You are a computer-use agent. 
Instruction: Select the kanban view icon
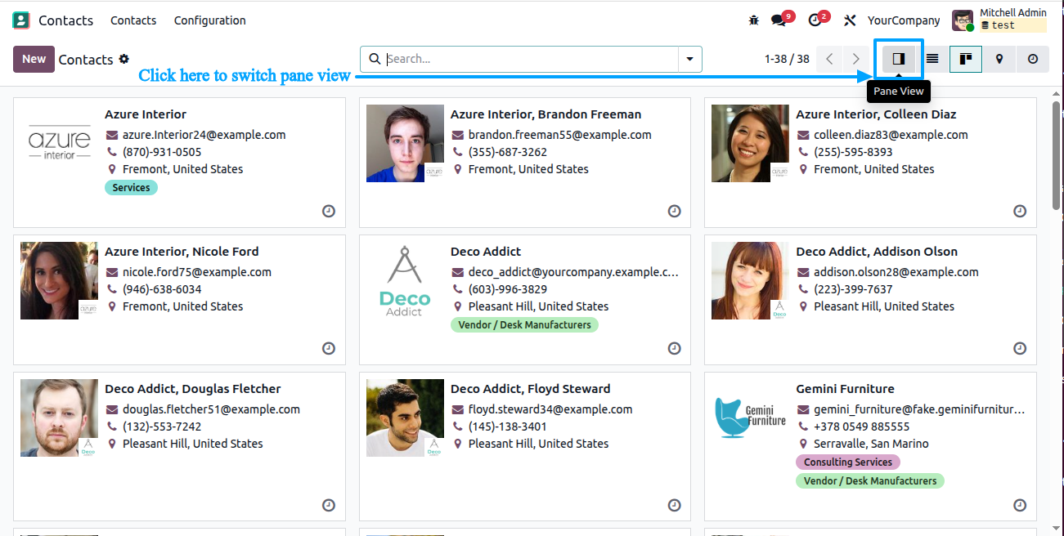966,59
